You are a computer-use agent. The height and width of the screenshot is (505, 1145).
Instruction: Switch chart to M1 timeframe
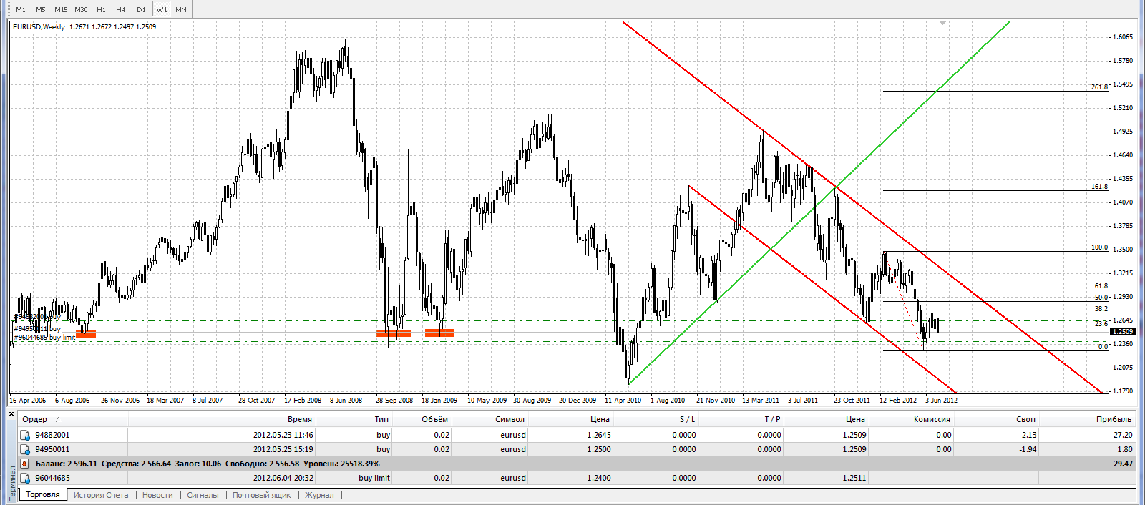coord(21,9)
